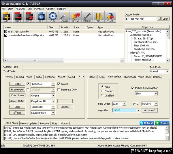
Task: Click the Output Folder path field
Action: tap(140, 19)
